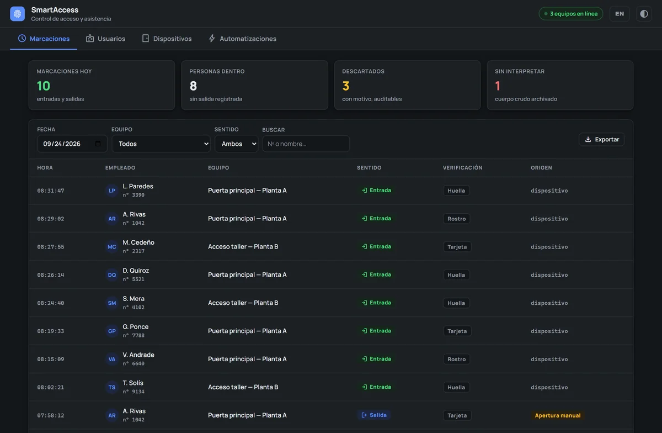662x433 pixels.
Task: Click the TS avatar for T. Solís
Action: [112, 388]
